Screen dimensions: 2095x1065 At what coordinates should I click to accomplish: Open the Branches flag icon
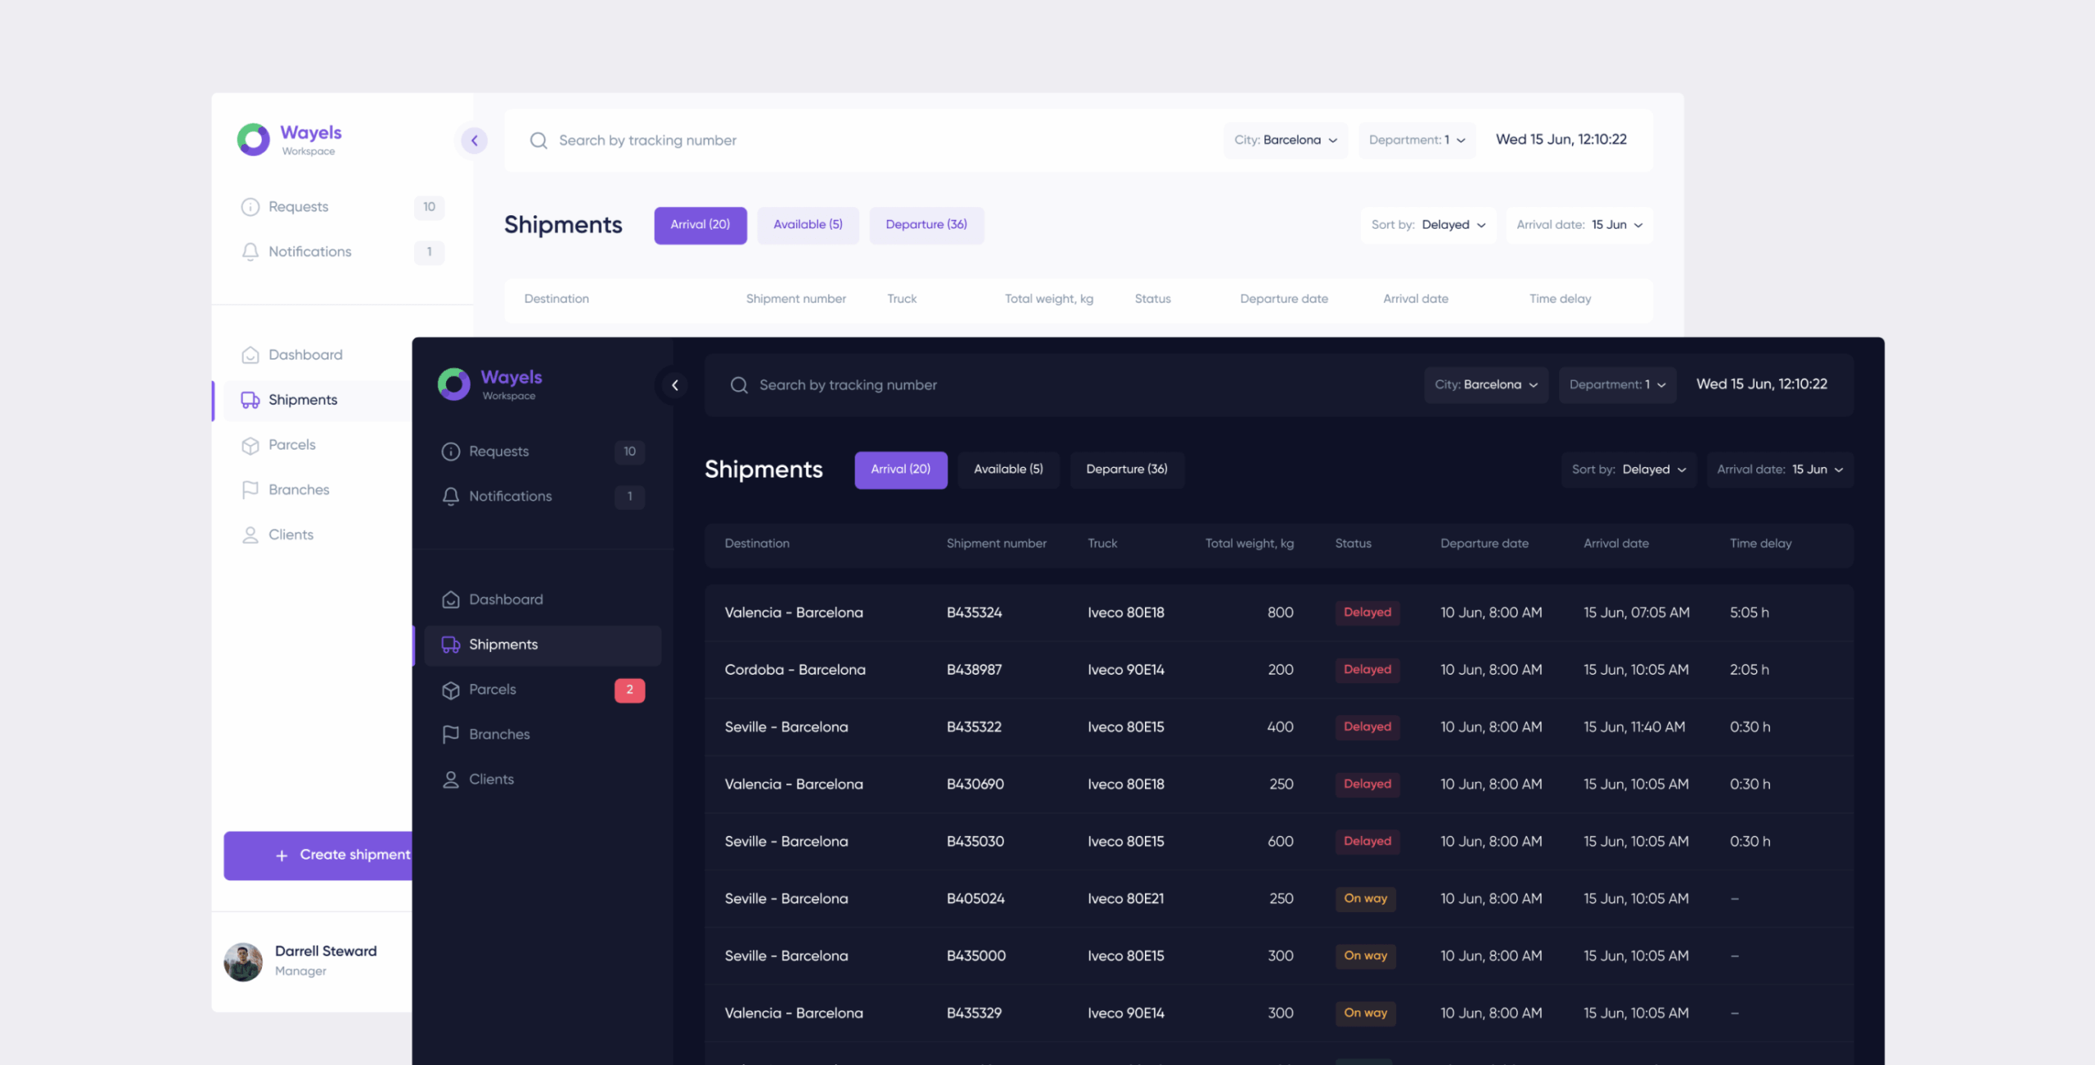451,734
